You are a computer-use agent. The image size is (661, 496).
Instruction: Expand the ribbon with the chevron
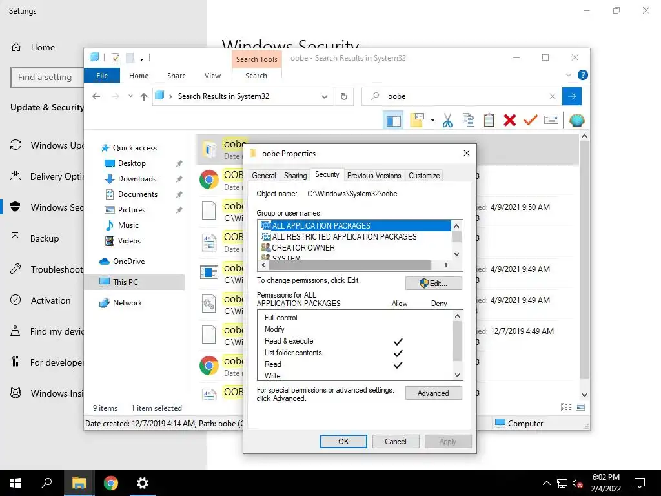(568, 75)
